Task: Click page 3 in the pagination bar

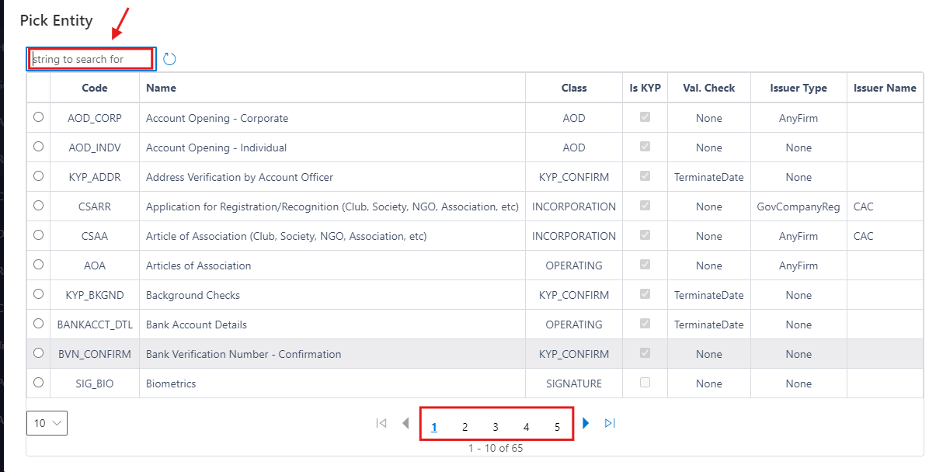Action: click(x=495, y=426)
